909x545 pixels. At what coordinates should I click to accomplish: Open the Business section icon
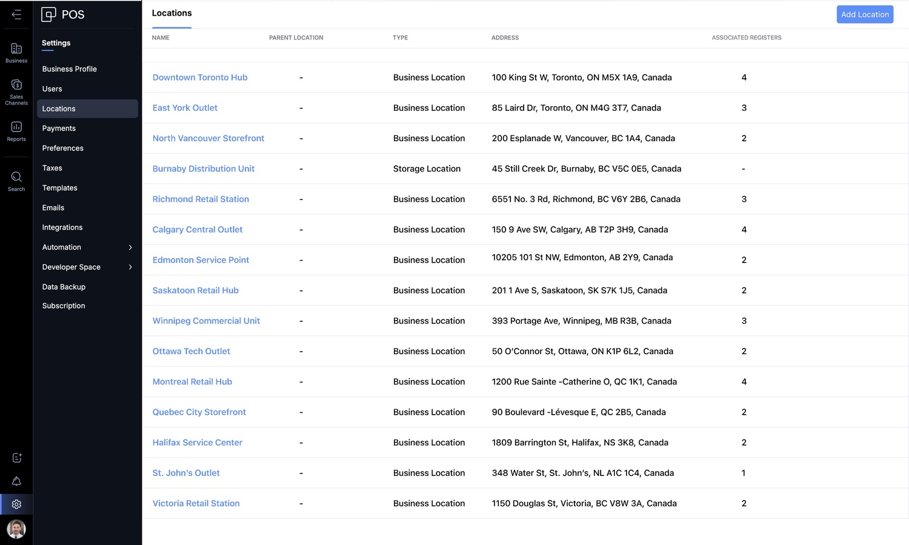pos(16,50)
